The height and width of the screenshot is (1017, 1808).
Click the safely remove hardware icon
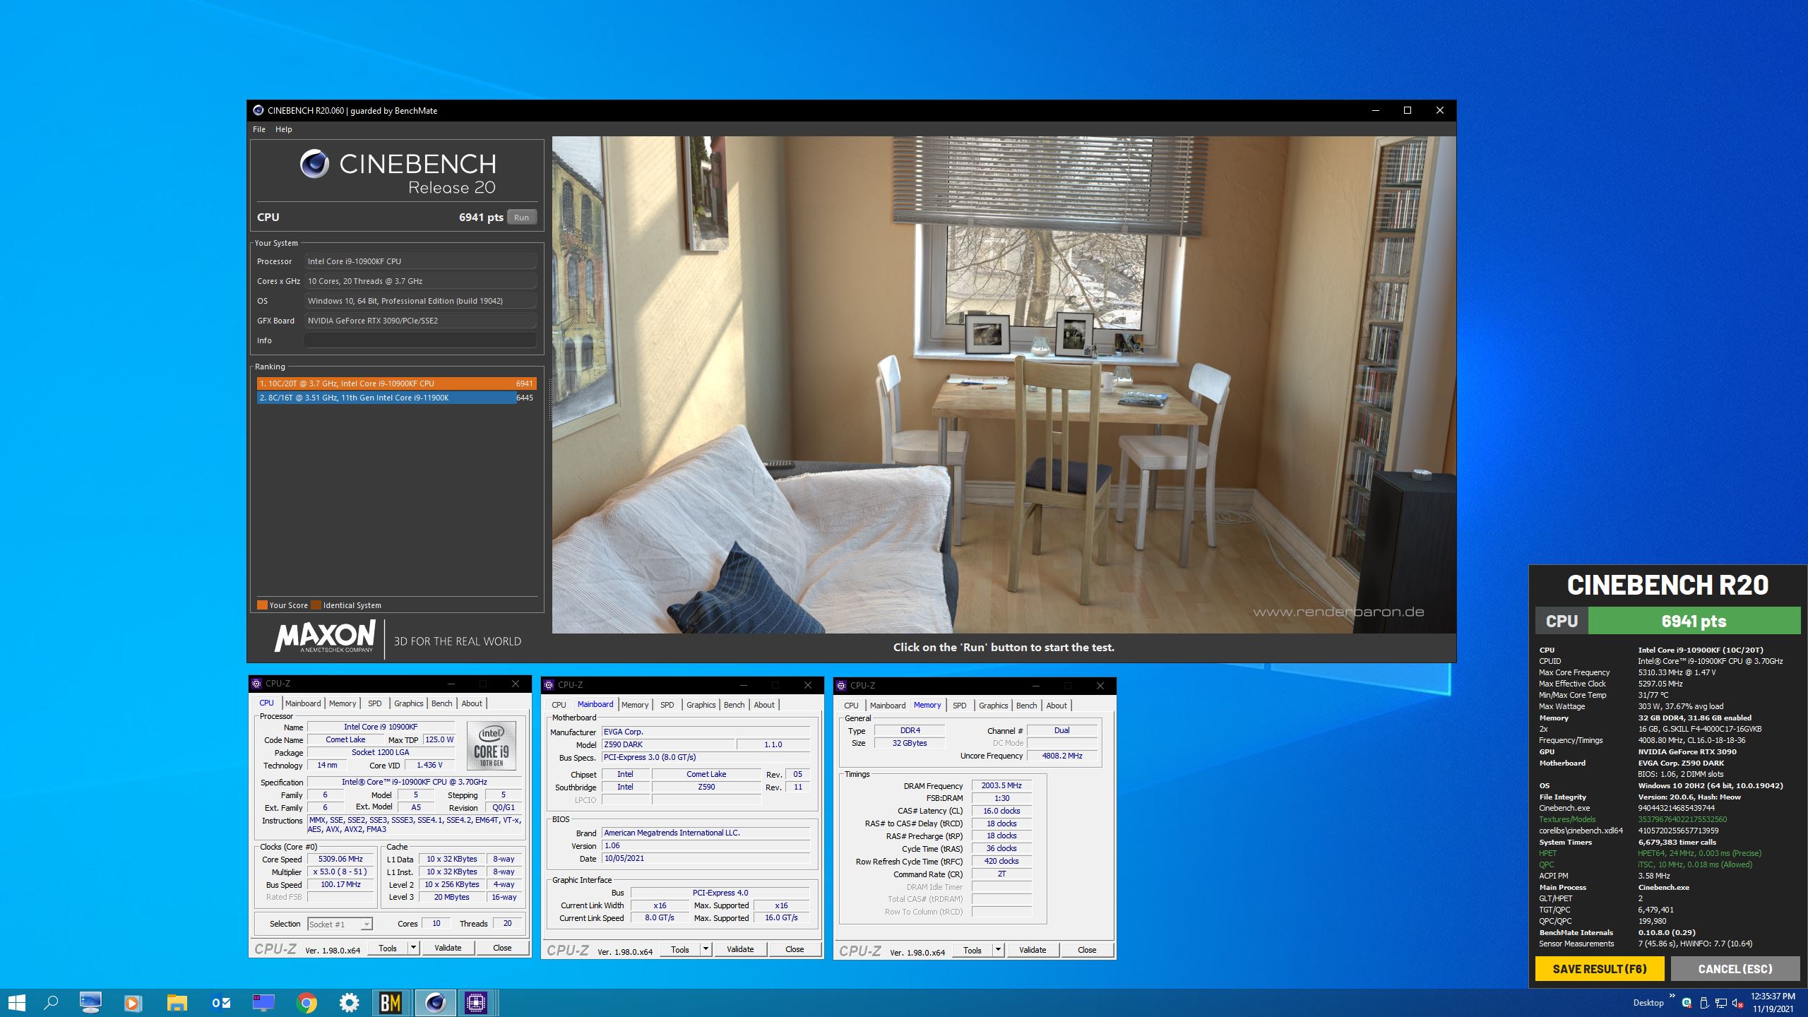tap(1703, 1003)
